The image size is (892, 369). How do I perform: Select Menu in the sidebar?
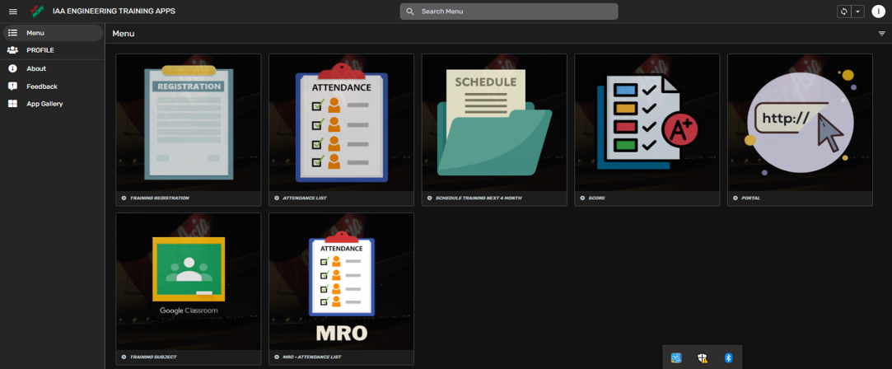click(x=53, y=33)
